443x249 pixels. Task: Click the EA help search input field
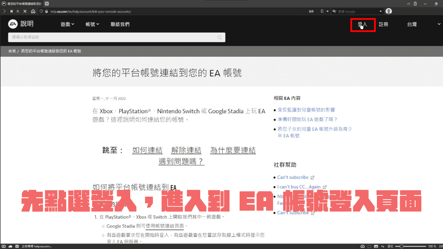pos(117,38)
